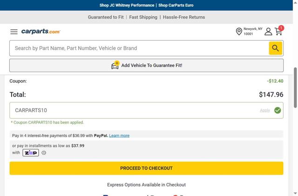Visit Shop CarParts Euro link
Viewport: 298px width, 196px height.
point(176,5)
